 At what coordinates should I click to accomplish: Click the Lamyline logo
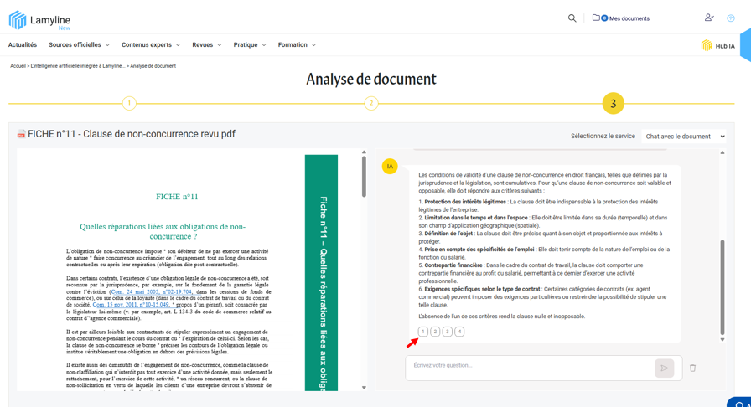(39, 20)
